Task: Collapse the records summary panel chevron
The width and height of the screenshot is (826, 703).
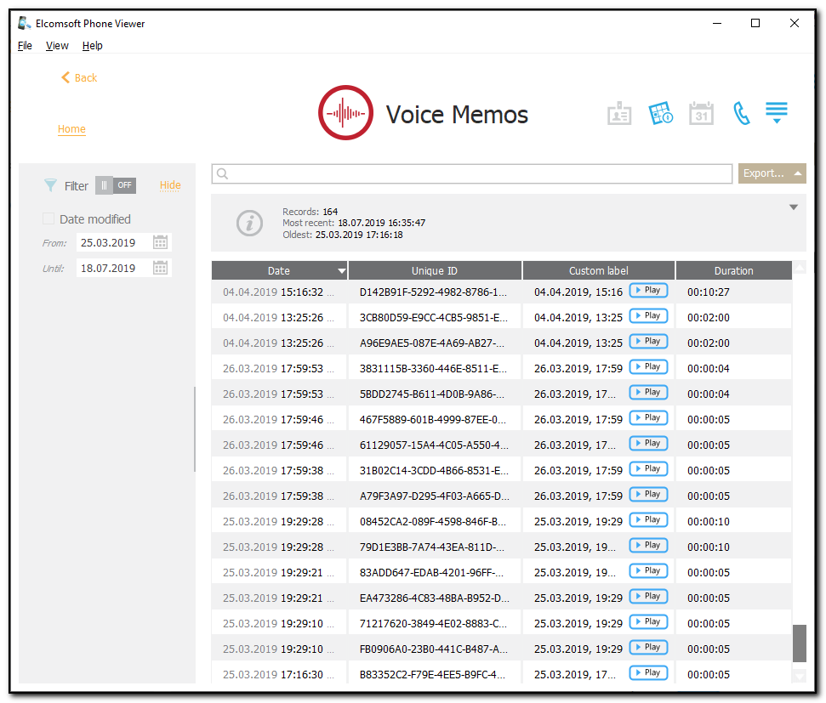Action: coord(793,207)
